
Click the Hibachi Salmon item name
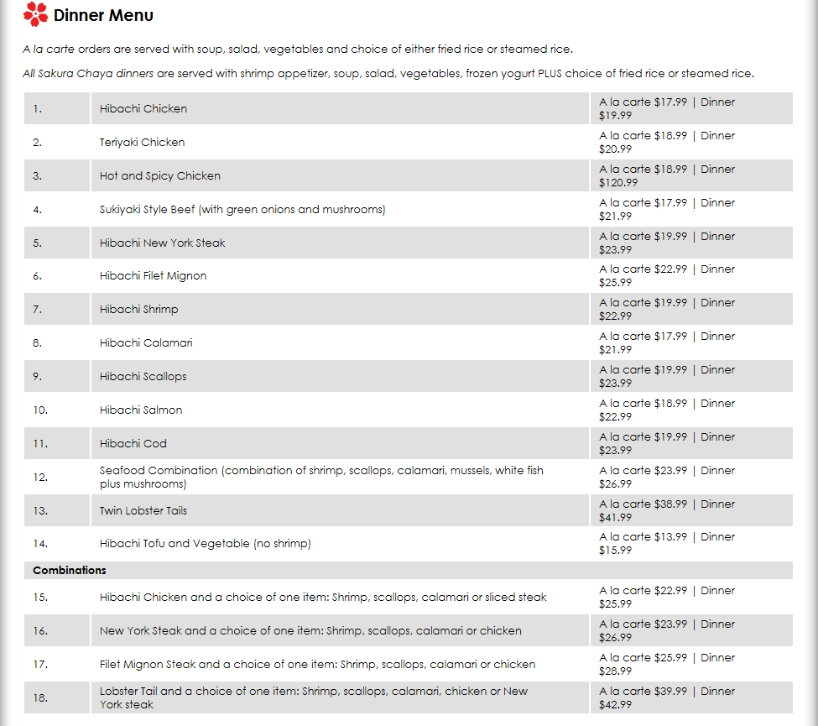(141, 410)
